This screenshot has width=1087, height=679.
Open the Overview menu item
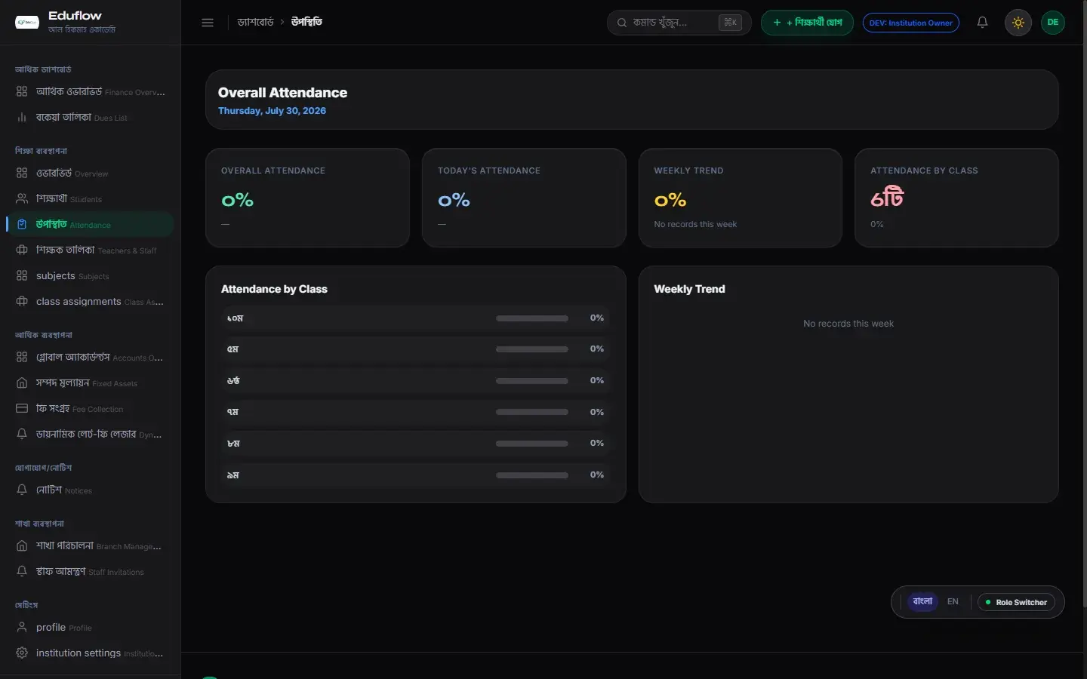(x=91, y=173)
